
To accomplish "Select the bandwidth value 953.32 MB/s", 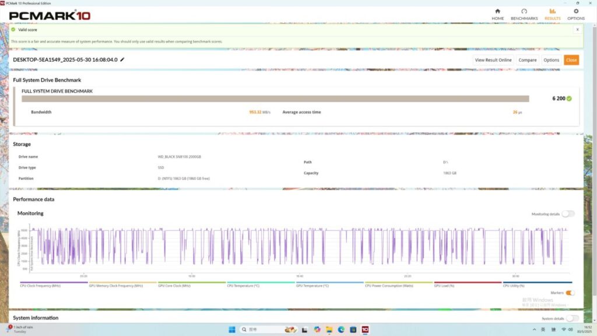I will [259, 113].
